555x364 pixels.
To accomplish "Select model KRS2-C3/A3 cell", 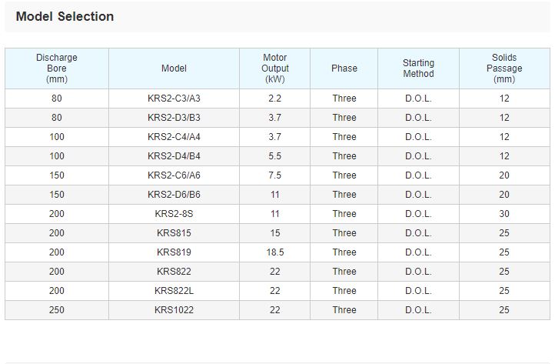I will click(x=174, y=99).
